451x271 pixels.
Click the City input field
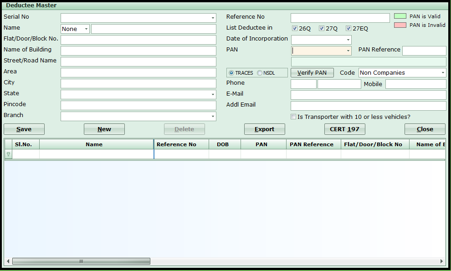pos(138,83)
